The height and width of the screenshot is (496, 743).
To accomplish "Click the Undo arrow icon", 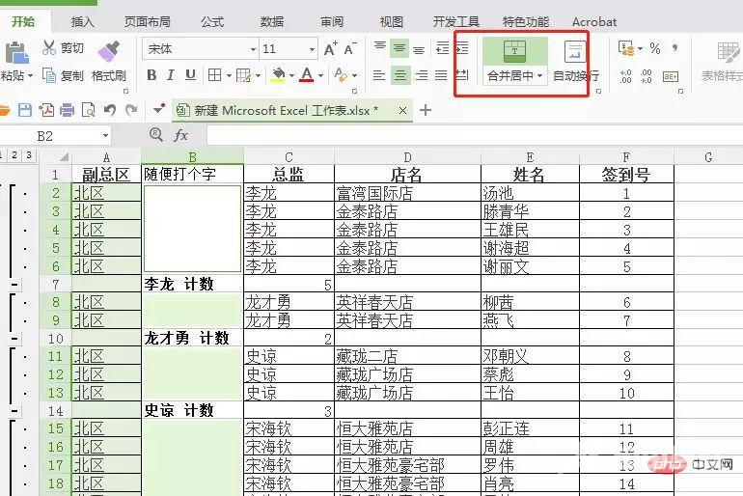I will tap(109, 111).
